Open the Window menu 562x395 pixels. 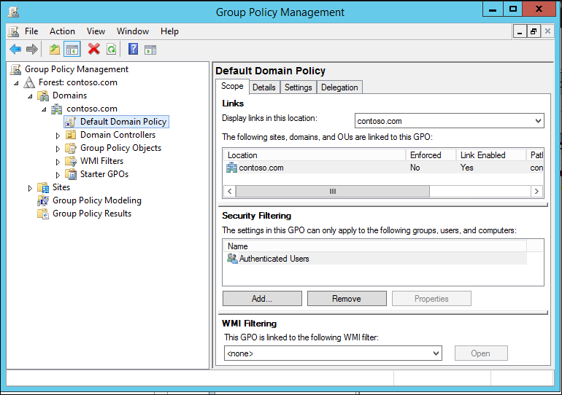133,31
